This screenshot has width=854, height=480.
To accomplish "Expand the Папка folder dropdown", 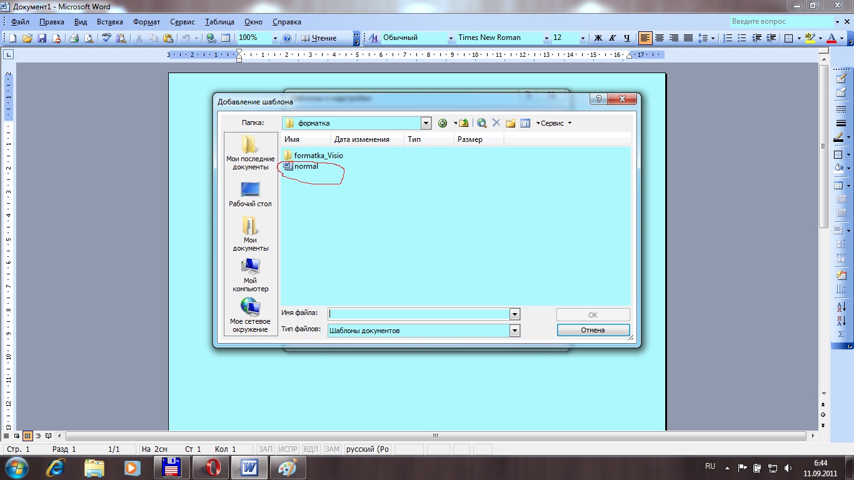I will 426,123.
